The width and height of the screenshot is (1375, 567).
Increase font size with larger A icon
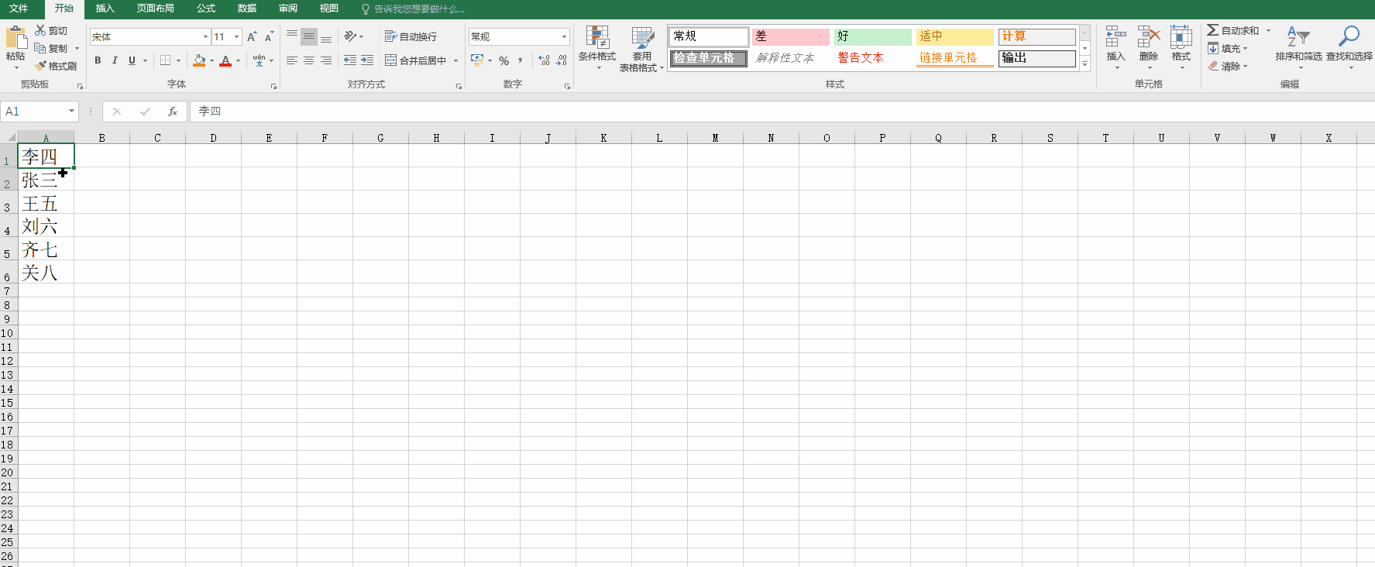[252, 36]
